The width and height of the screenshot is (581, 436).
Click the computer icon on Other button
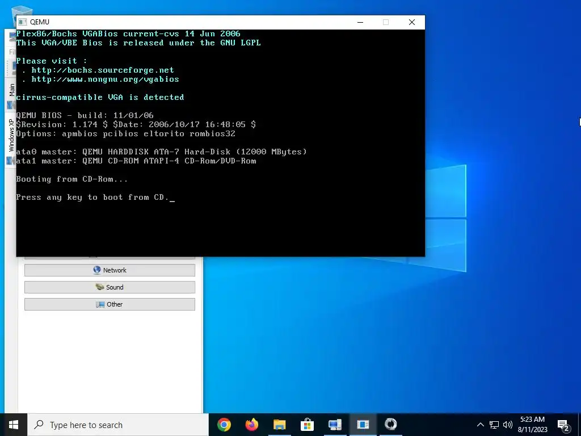pyautogui.click(x=100, y=304)
